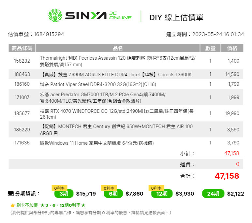Select the 3期 installment badge
The image size is (252, 223).
tap(64, 194)
